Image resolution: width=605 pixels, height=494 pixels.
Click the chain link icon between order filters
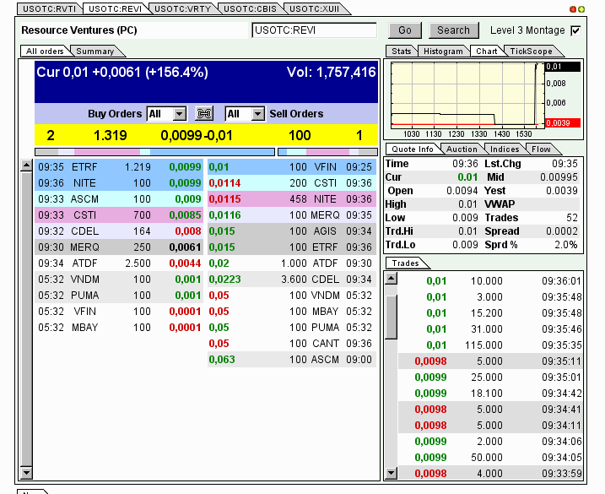click(204, 113)
